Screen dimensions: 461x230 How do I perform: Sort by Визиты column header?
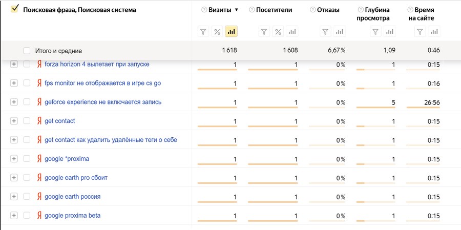[x=220, y=10]
